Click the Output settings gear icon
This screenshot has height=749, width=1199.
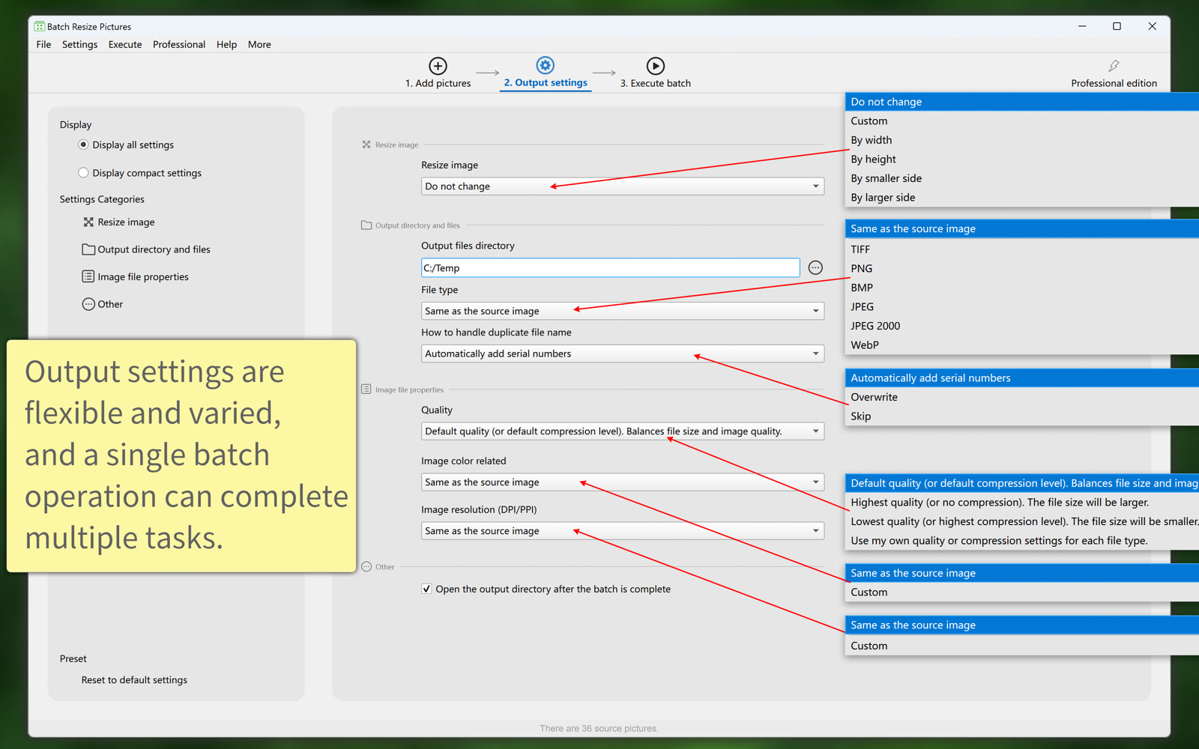pyautogui.click(x=546, y=65)
